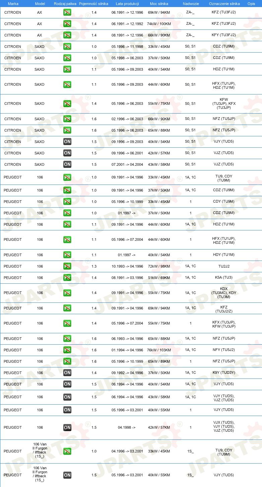Image resolution: width=262 pixels, height=487 pixels.
Task: Click the 'K5A (TU3)' engine code
Action: pyautogui.click(x=224, y=278)
